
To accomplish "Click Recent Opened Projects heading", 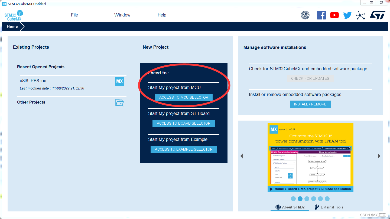I will pyautogui.click(x=41, y=67).
